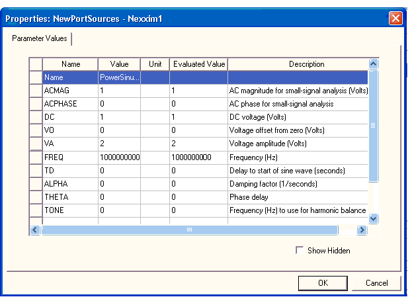
Task: Click the row selector beside FREQ
Action: (36, 157)
